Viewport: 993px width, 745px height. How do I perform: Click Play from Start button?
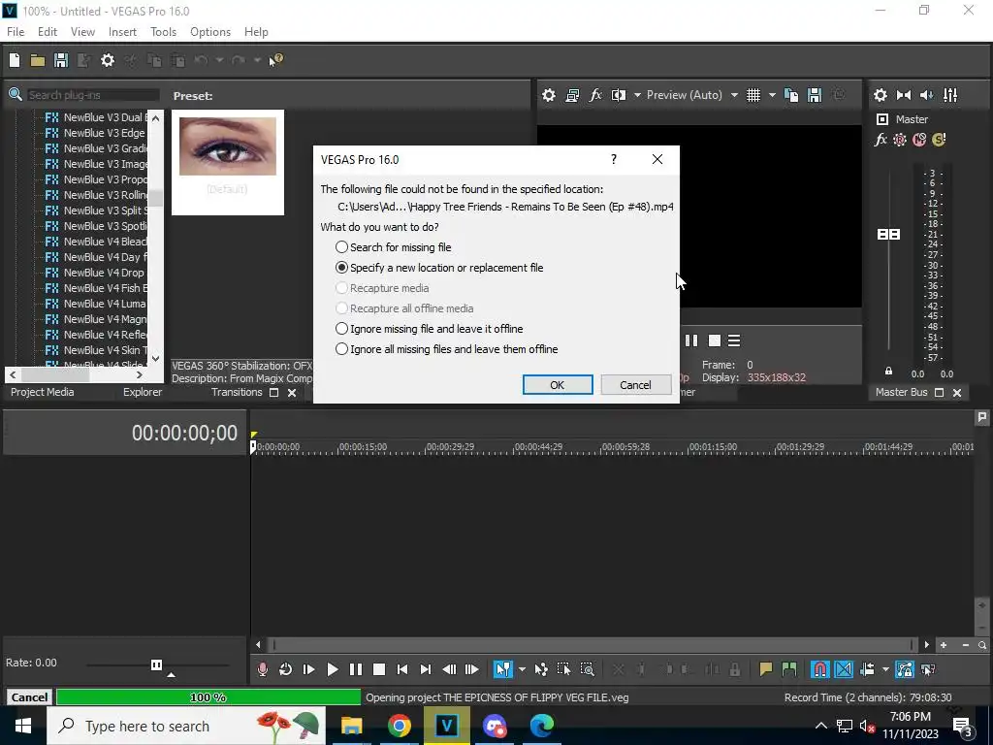coord(309,669)
